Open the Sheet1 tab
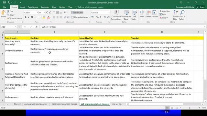The image size is (207, 116). coord(17,104)
